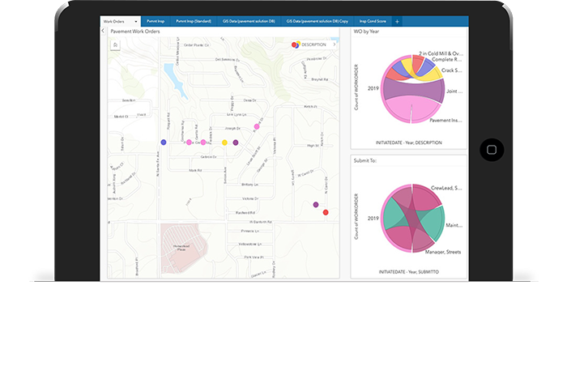The height and width of the screenshot is (387, 567).
Task: Select the red work order map point
Action: (326, 212)
